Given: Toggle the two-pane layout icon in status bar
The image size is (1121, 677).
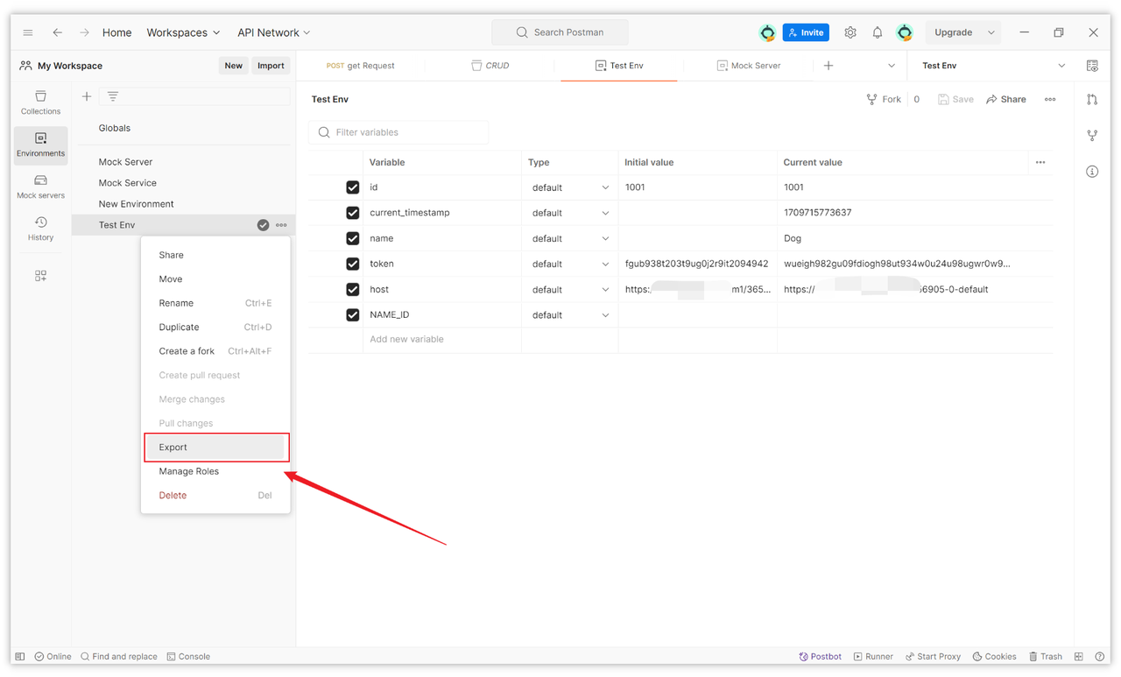Looking at the screenshot, I should pyautogui.click(x=1079, y=656).
